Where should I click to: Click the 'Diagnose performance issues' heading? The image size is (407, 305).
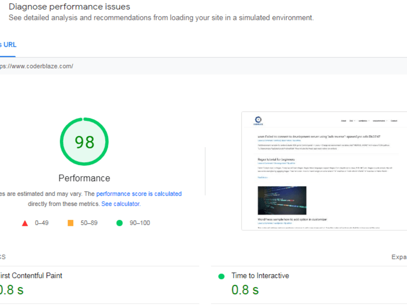click(70, 7)
